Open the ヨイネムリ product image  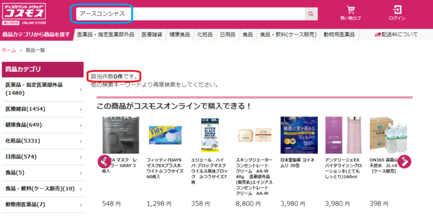tap(299, 135)
